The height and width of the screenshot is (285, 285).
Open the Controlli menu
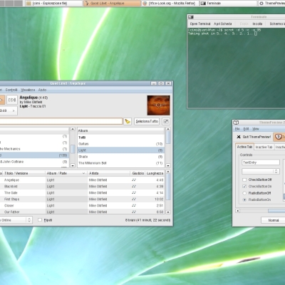click(x=11, y=90)
